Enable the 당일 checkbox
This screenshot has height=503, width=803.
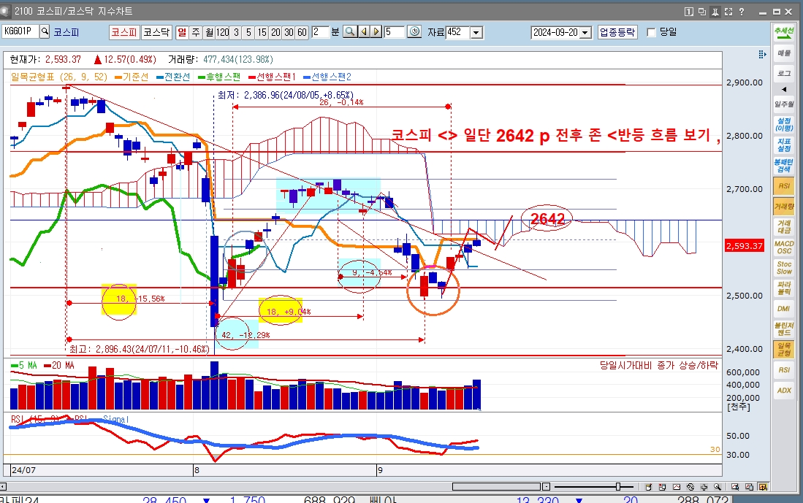tap(652, 32)
